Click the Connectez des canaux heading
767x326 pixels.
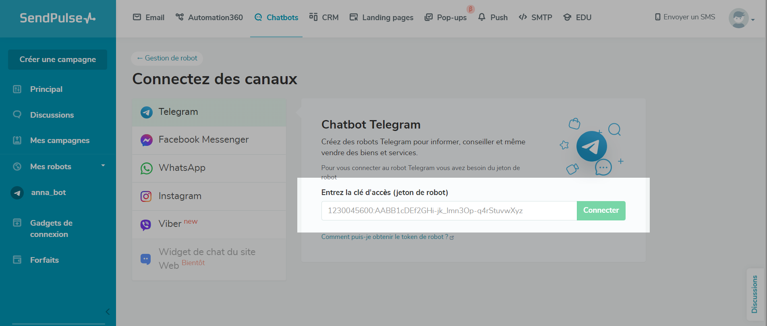[x=215, y=79]
